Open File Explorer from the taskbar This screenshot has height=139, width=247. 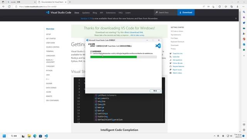pos(29,136)
